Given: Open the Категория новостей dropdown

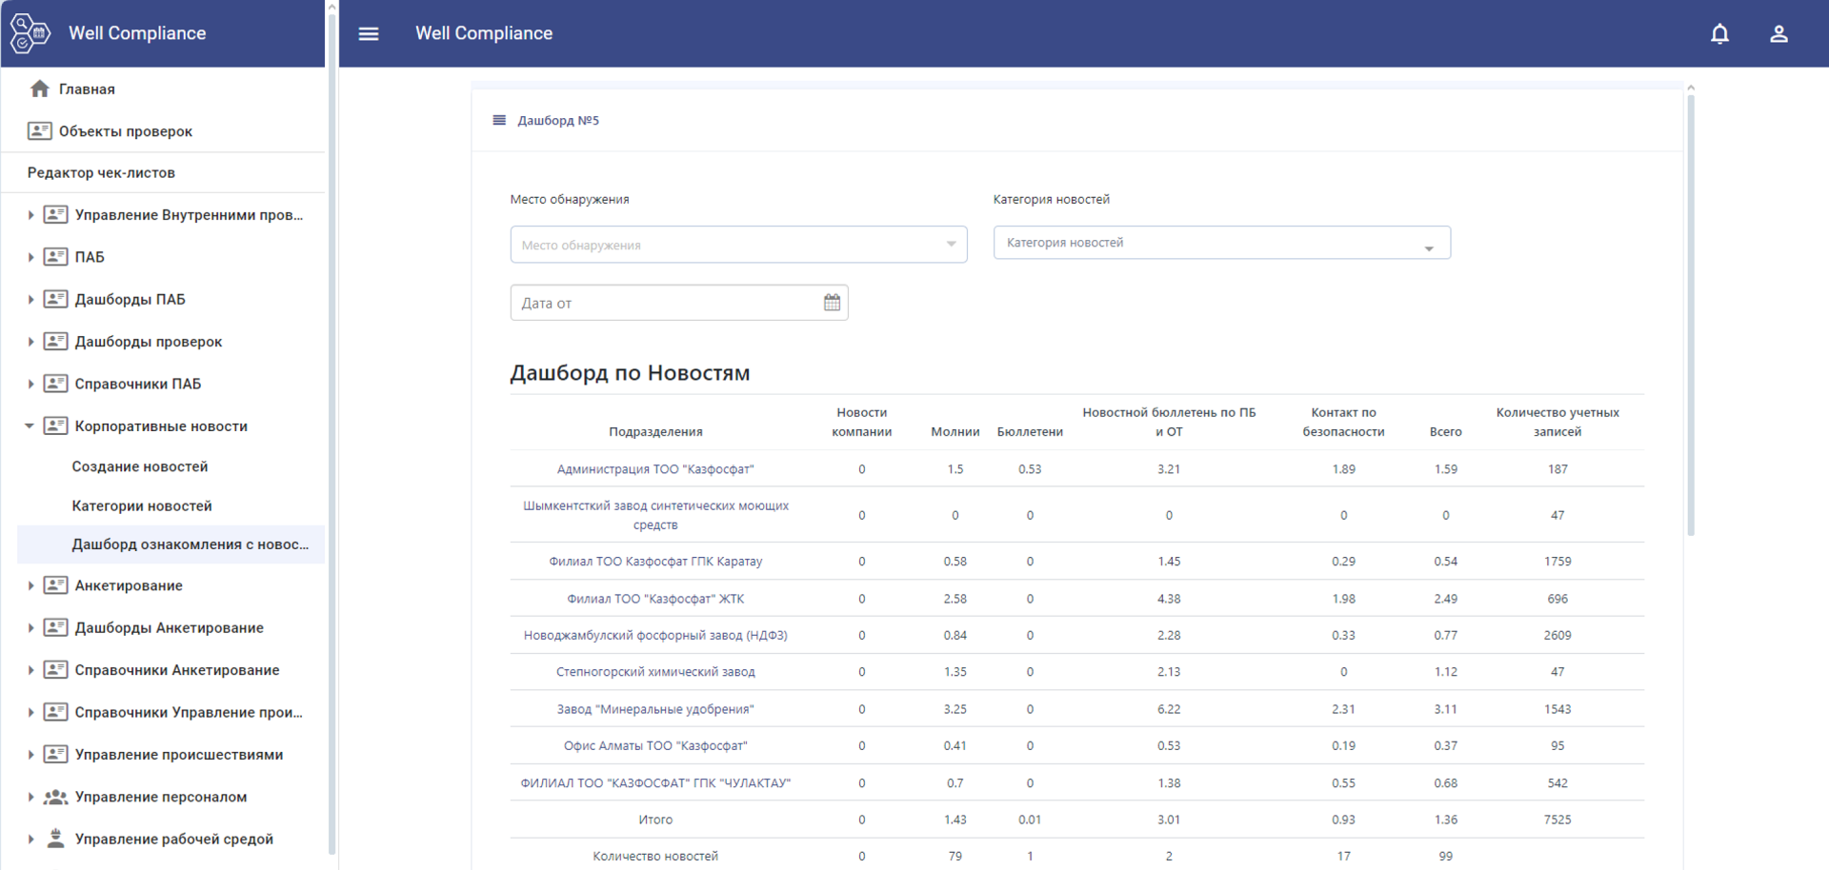Looking at the screenshot, I should tap(1221, 243).
